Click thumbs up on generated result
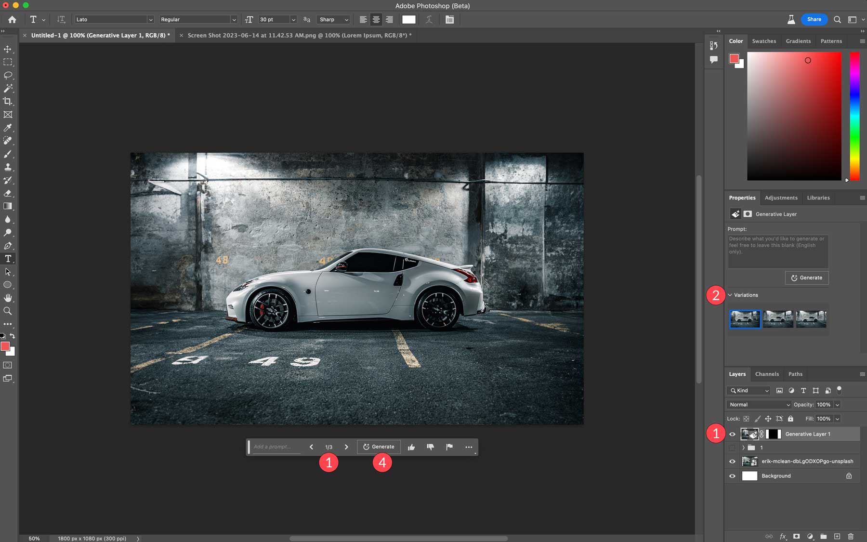Viewport: 867px width, 542px height. pyautogui.click(x=411, y=447)
